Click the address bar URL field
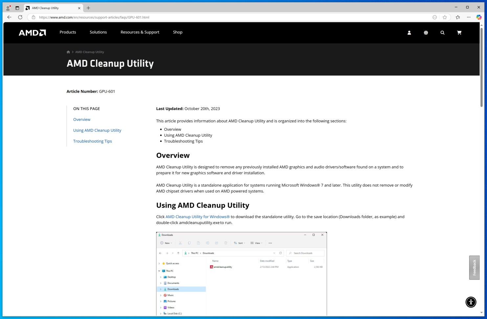 (x=230, y=17)
